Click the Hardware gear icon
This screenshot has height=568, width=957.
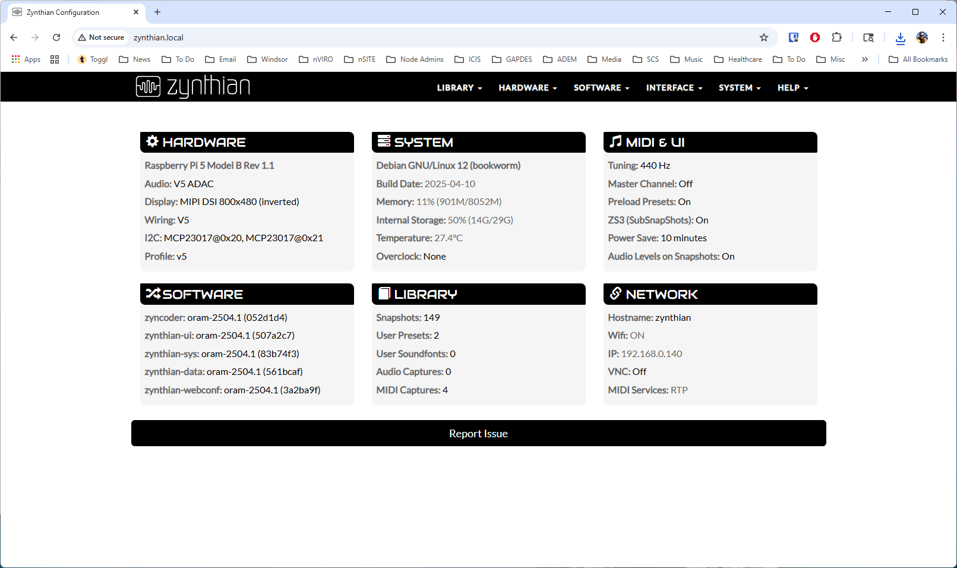153,141
